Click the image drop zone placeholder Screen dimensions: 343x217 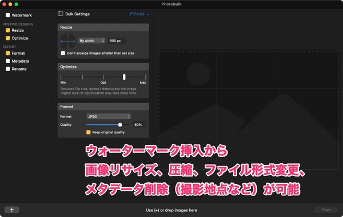click(x=249, y=110)
